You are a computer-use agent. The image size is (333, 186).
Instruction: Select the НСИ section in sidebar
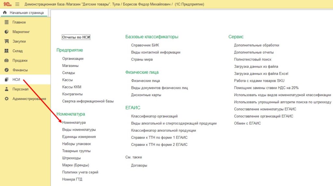click(16, 80)
